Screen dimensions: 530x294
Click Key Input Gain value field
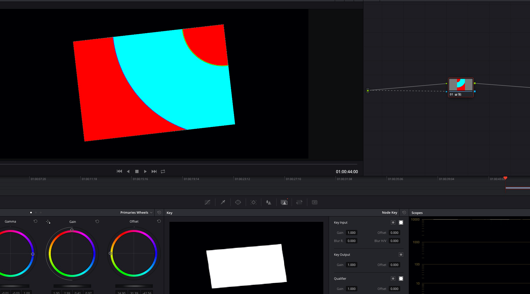(352, 233)
